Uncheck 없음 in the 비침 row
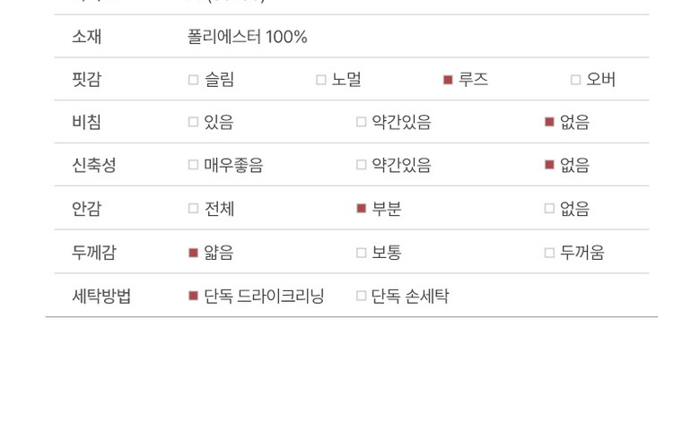Image resolution: width=700 pixels, height=431 pixels. pyautogui.click(x=549, y=122)
